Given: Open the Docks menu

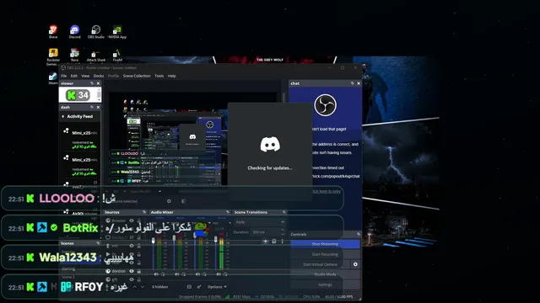Looking at the screenshot, I should click(99, 76).
